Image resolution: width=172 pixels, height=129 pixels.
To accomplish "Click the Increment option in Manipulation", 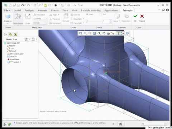I will 55,23.
